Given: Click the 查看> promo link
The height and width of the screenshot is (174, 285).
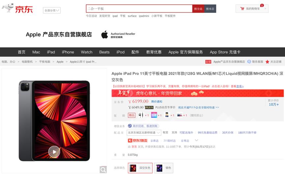Looking at the screenshot, I should 240,86.
